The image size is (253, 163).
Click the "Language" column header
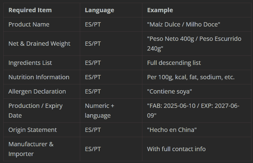pyautogui.click(x=99, y=10)
